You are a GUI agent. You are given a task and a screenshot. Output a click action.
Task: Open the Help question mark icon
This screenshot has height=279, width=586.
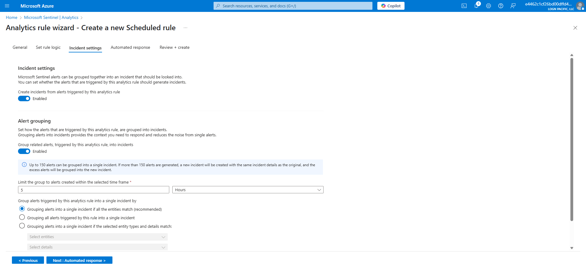click(x=500, y=6)
